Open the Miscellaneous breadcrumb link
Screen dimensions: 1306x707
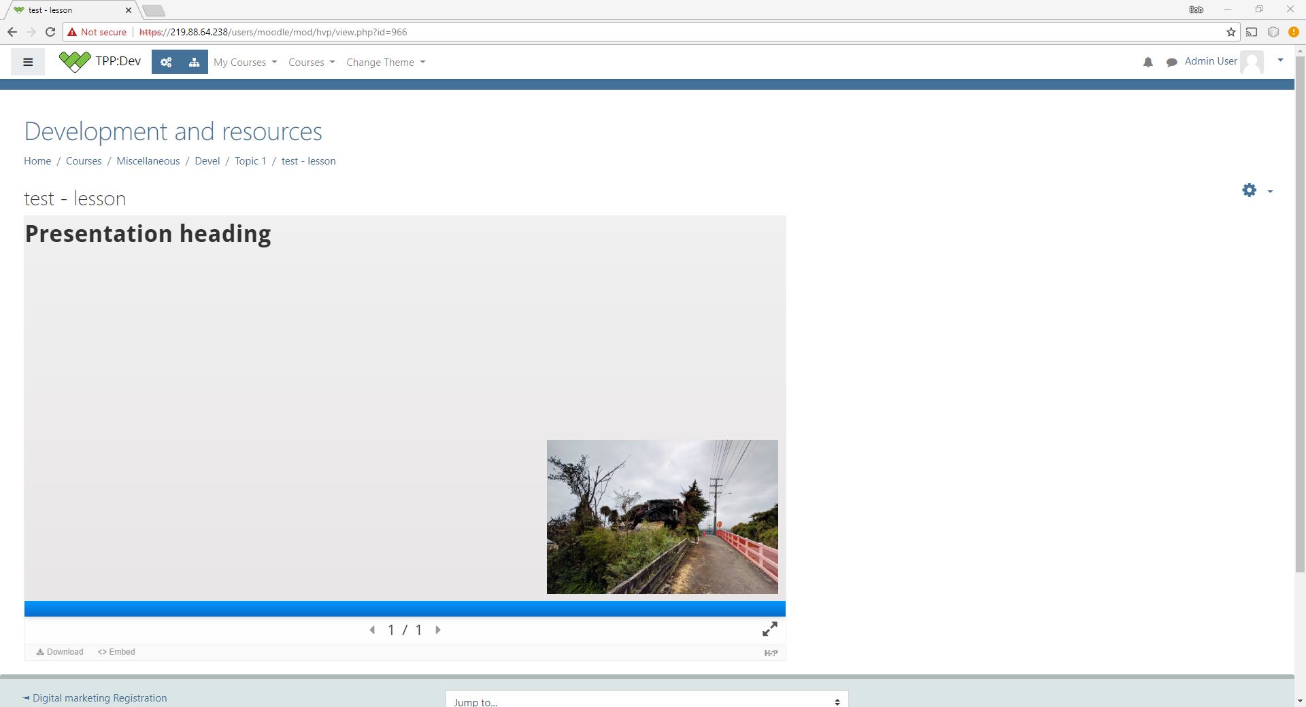(148, 161)
